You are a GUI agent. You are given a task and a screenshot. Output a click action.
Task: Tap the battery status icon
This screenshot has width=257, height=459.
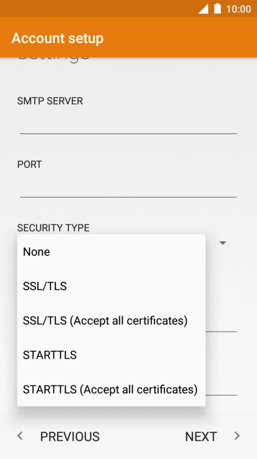(x=218, y=9)
